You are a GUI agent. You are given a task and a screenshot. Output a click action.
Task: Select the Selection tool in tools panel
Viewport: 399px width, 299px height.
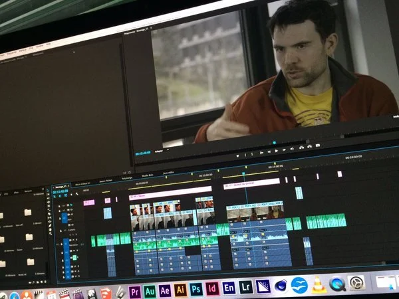coord(49,190)
